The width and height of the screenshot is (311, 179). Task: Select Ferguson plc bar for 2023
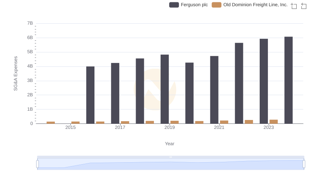tap(264, 81)
